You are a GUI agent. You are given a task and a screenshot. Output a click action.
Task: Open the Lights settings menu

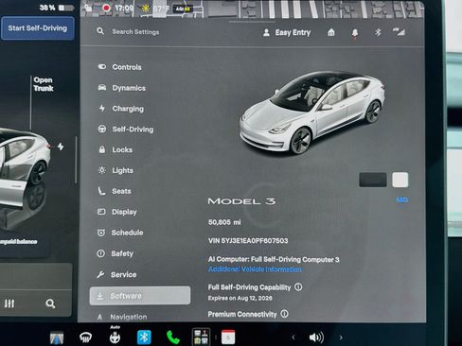[x=115, y=170]
